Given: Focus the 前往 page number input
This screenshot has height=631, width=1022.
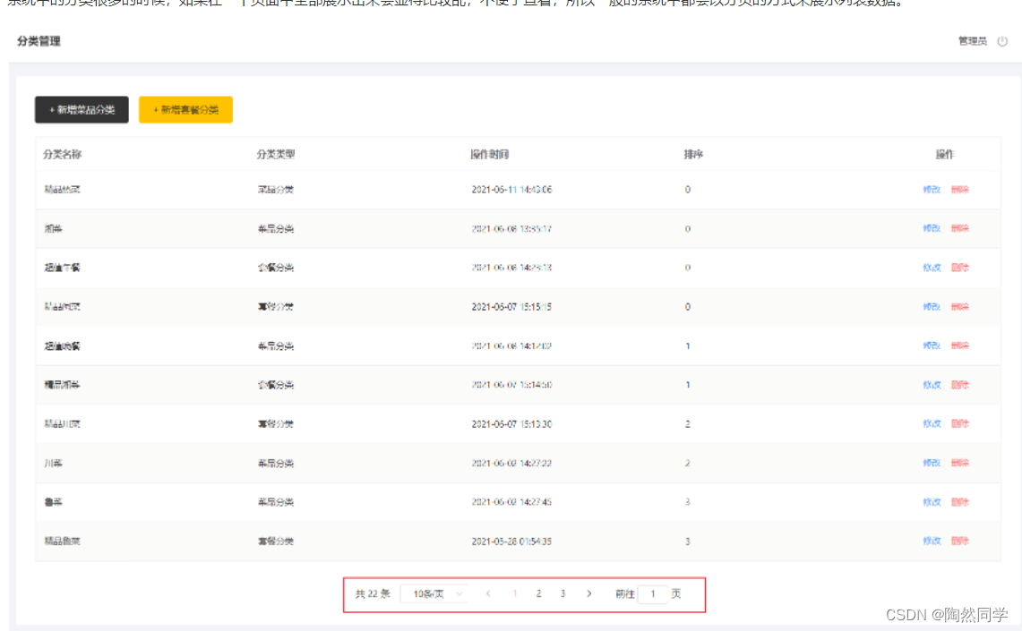Looking at the screenshot, I should click(652, 594).
